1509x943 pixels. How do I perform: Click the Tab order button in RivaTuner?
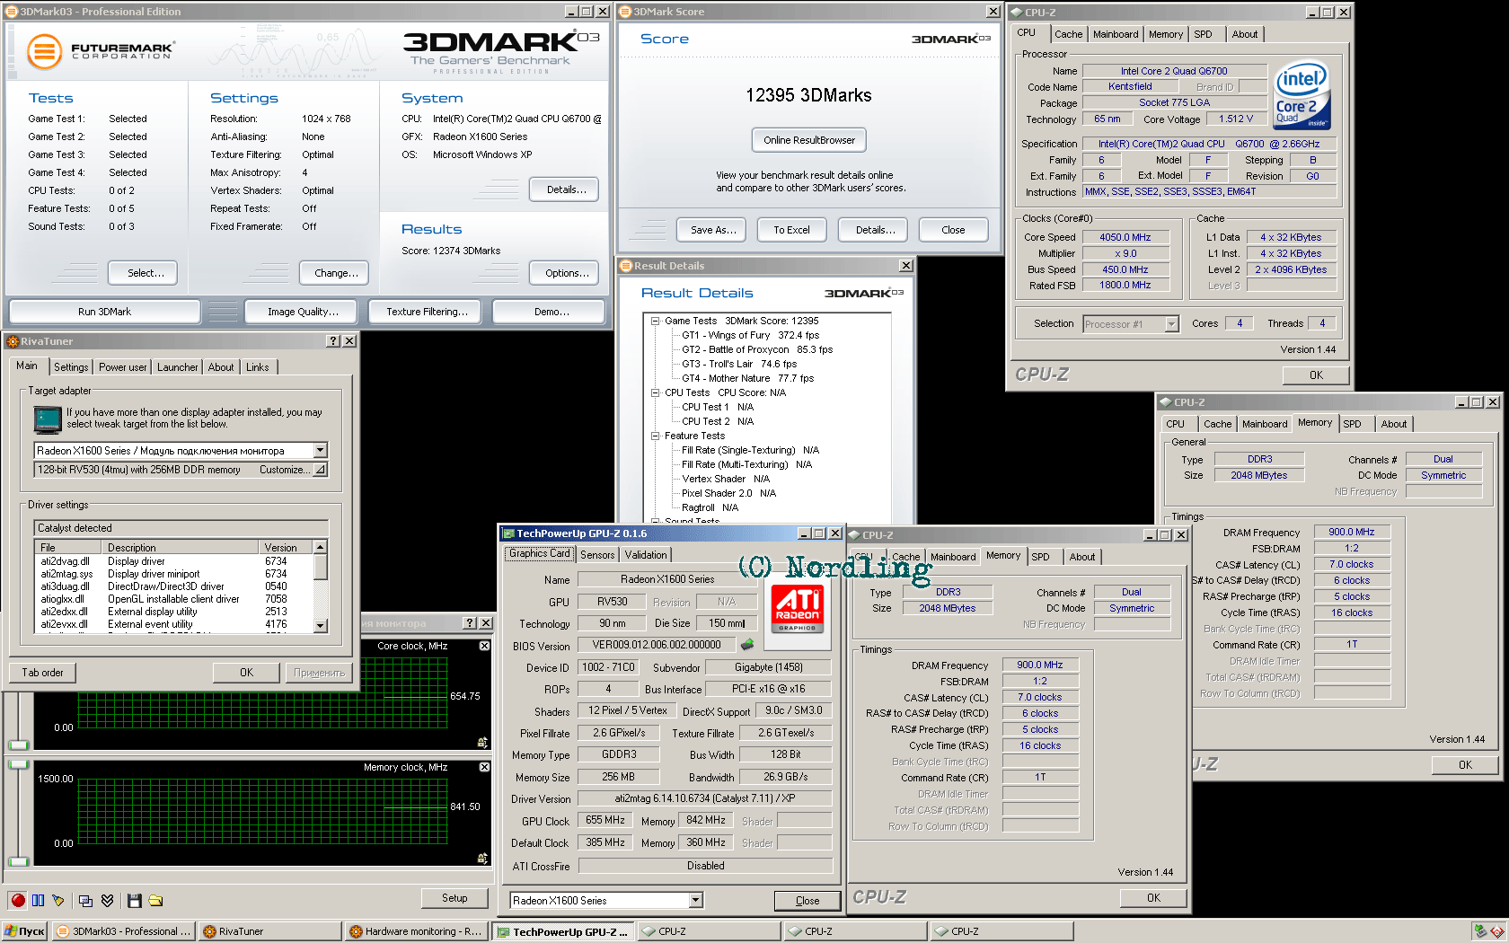pos(43,673)
